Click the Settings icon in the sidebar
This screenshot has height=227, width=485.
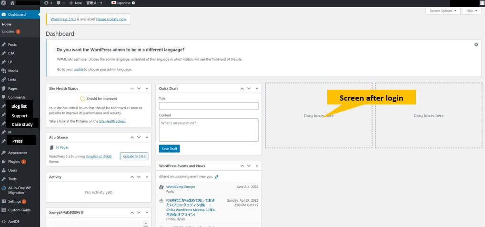point(4,201)
